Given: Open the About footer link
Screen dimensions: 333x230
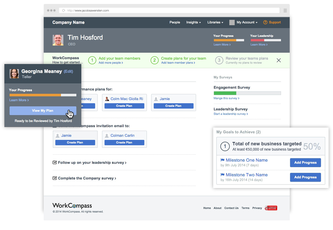Looking at the screenshot, I should pos(218,208).
